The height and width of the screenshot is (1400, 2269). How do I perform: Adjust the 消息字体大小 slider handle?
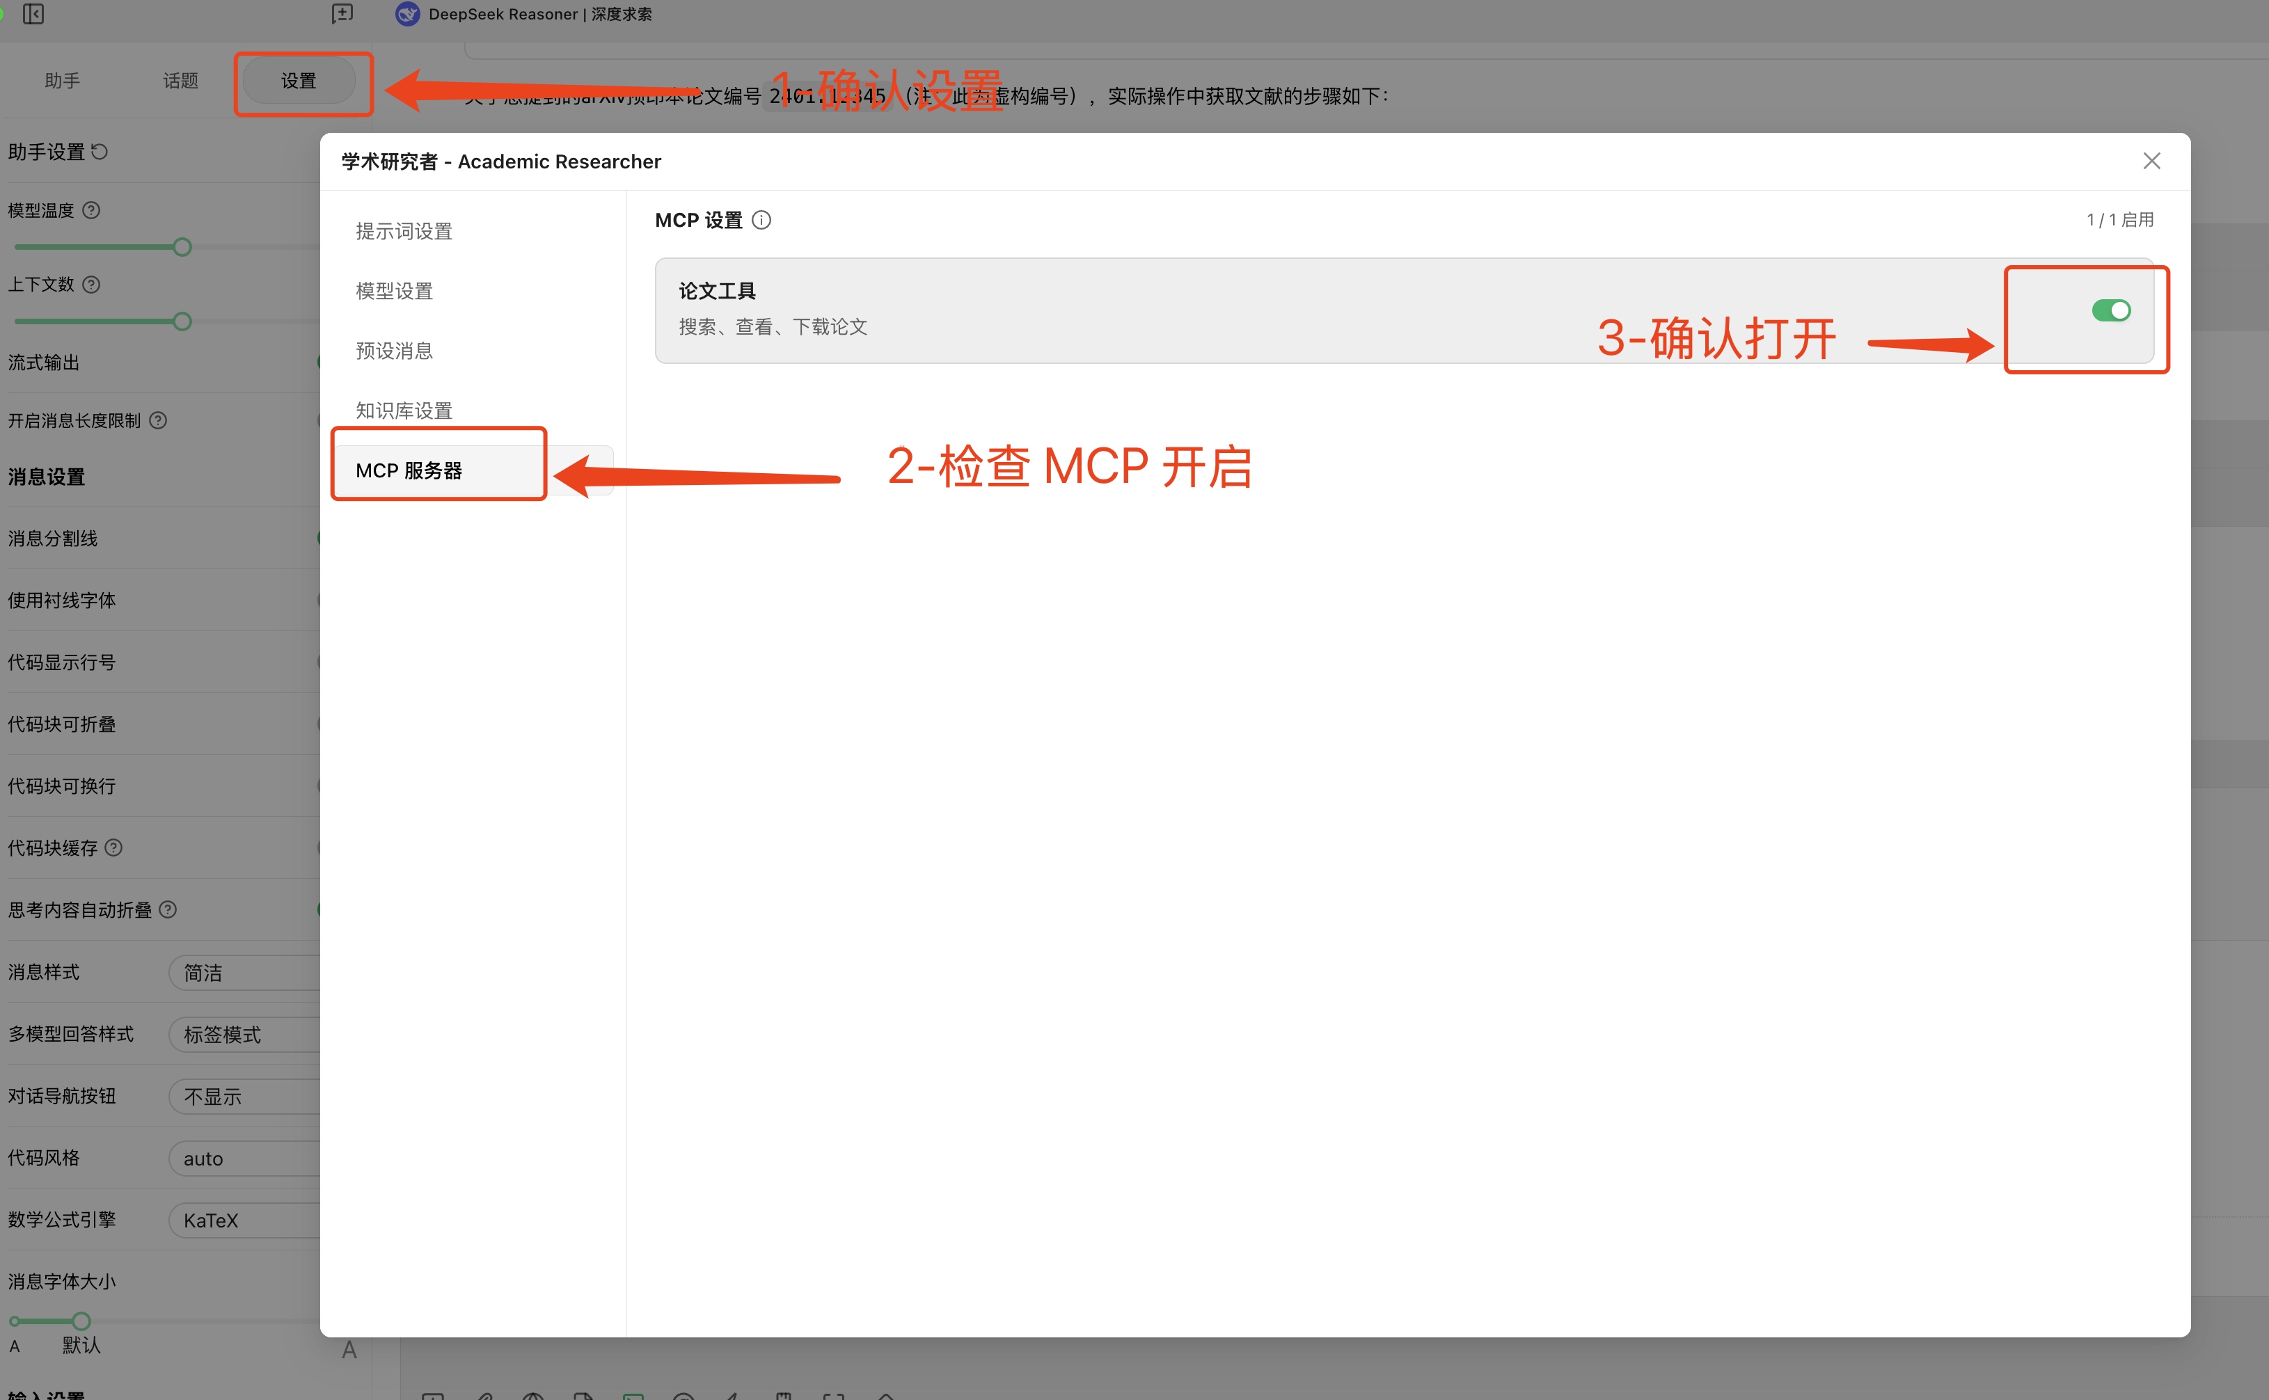tap(81, 1321)
